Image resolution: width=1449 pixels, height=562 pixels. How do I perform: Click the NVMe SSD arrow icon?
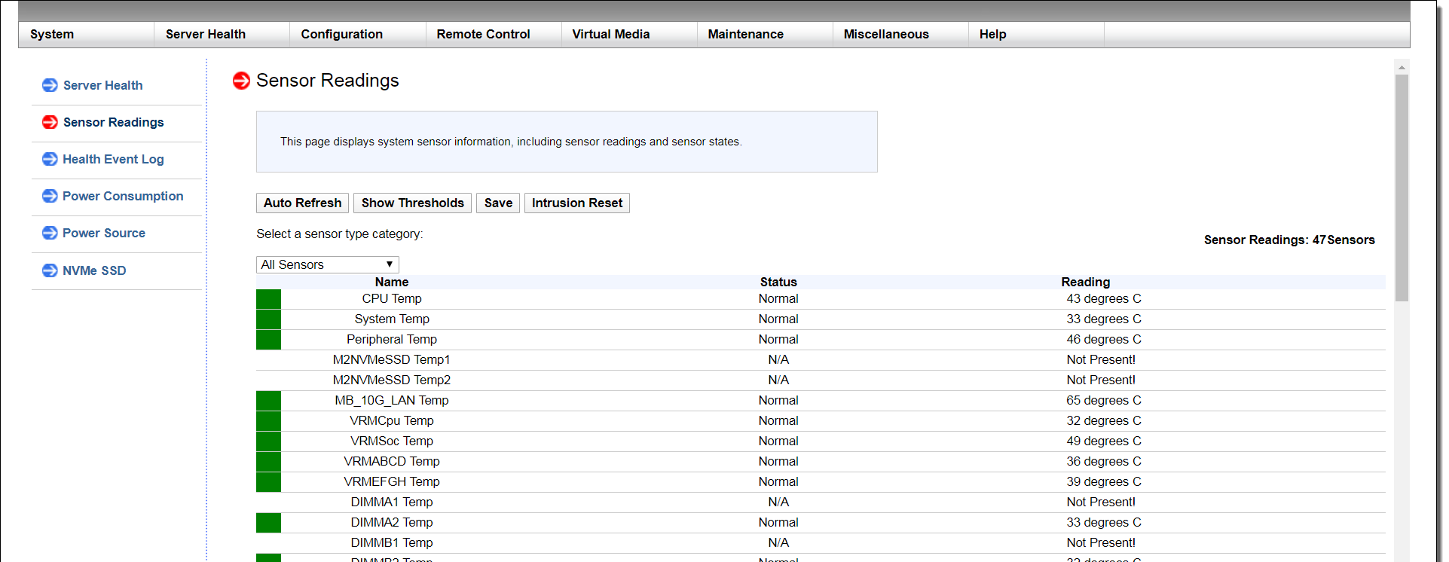point(50,270)
